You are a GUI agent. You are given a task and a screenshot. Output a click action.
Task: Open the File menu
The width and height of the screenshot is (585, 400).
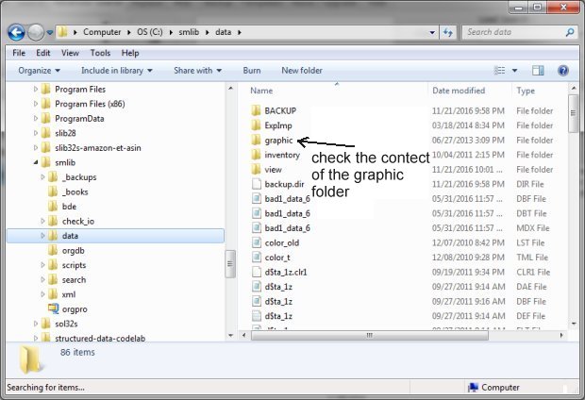coord(19,53)
